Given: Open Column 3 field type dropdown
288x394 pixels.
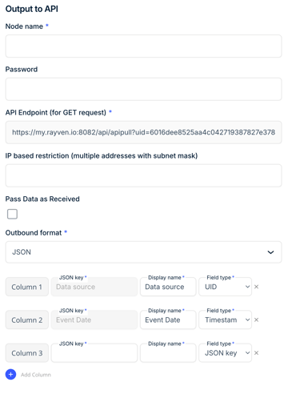Looking at the screenshot, I should coord(225,353).
